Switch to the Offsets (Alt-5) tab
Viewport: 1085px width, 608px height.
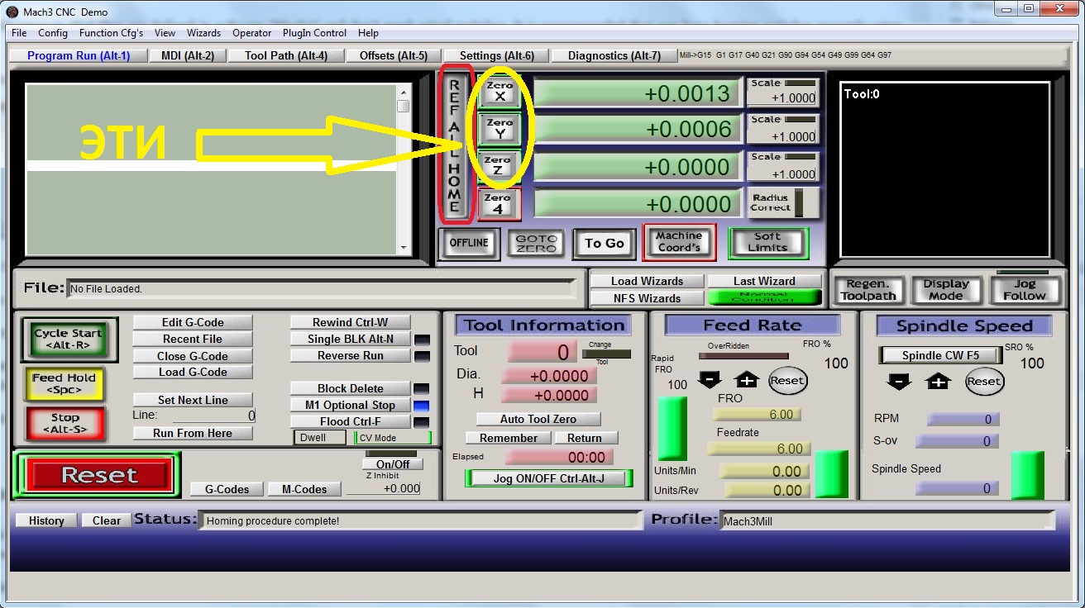[x=394, y=55]
